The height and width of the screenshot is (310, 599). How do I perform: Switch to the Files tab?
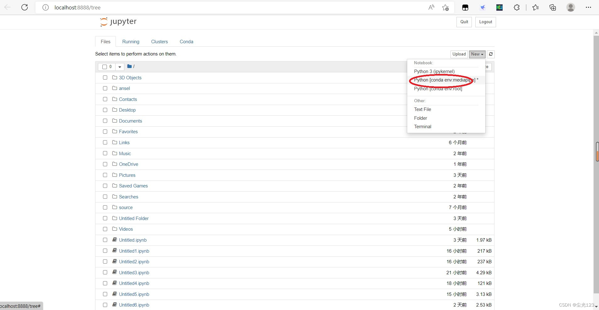[x=105, y=41]
